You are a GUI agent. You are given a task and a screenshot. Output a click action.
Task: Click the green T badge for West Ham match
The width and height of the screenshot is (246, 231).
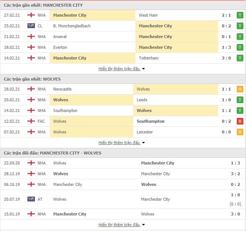pos(240,15)
